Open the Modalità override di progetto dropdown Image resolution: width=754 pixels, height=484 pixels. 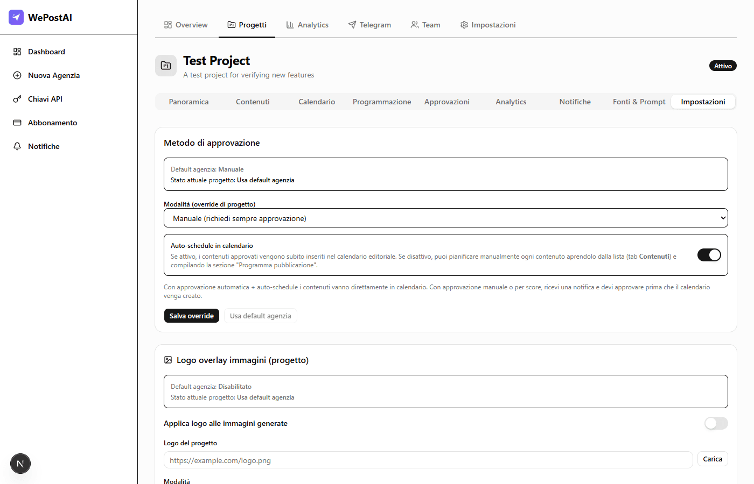click(445, 218)
